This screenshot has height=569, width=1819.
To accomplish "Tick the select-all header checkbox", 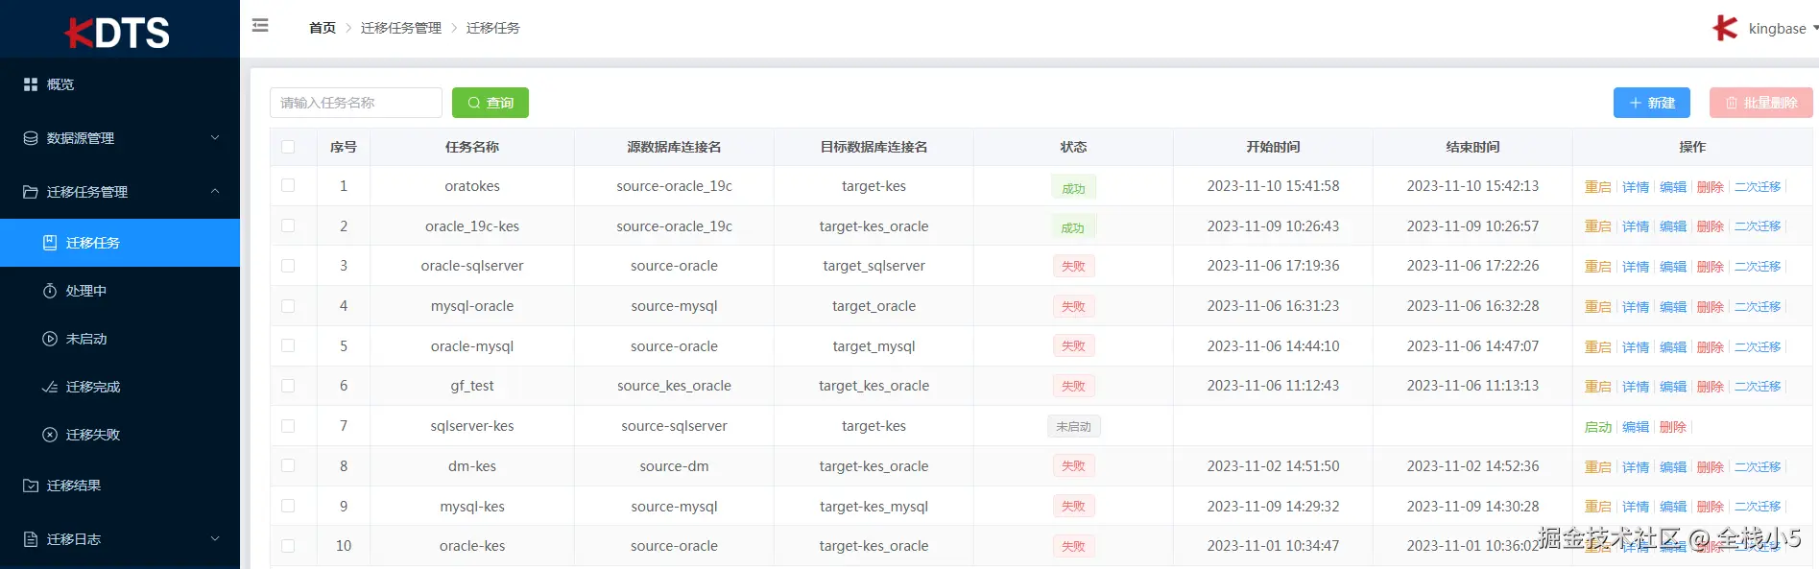I will (288, 147).
